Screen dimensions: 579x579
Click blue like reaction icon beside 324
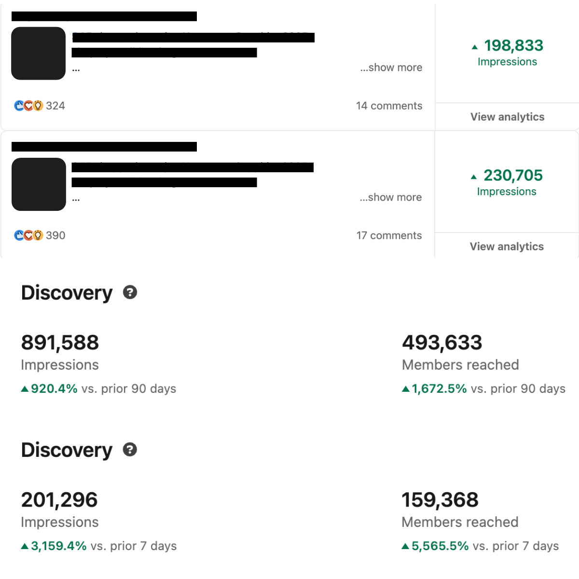click(19, 106)
